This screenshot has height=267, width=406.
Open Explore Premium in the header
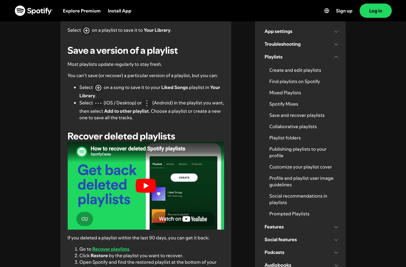point(82,11)
